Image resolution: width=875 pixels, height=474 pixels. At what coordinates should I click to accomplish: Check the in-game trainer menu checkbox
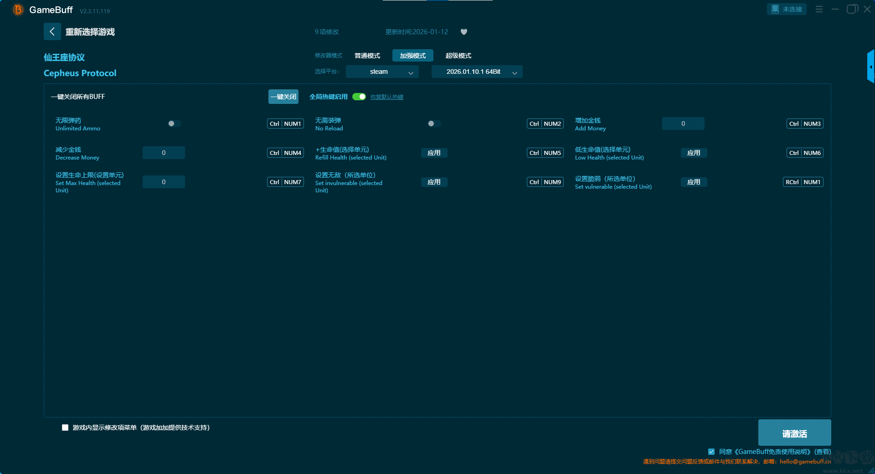click(65, 428)
